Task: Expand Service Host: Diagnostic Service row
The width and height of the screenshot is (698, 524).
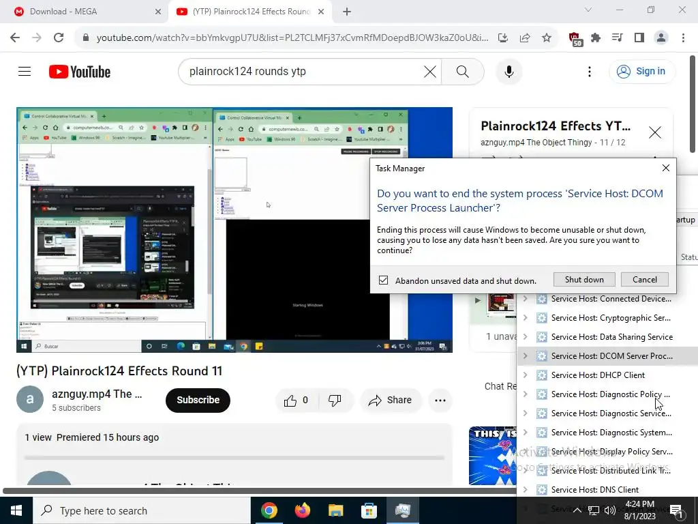Action: pyautogui.click(x=526, y=413)
